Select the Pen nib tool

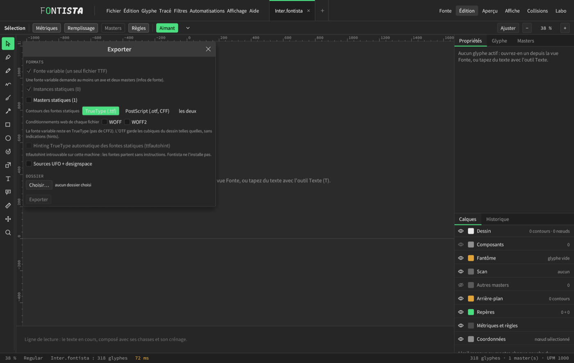(8, 57)
